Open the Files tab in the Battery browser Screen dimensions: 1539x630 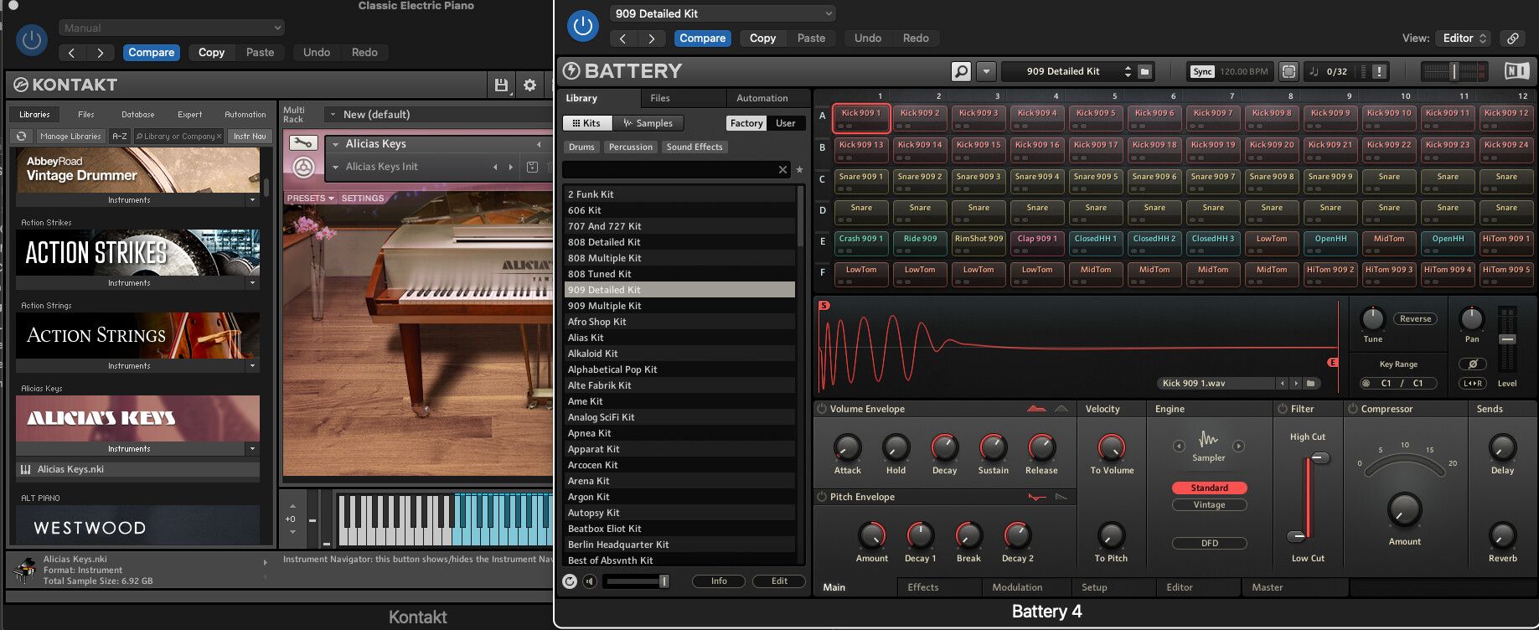[660, 98]
